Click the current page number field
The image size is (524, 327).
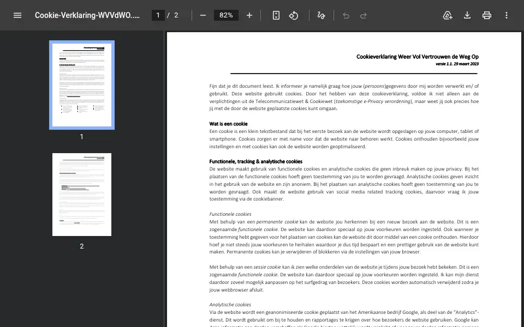[x=158, y=15]
